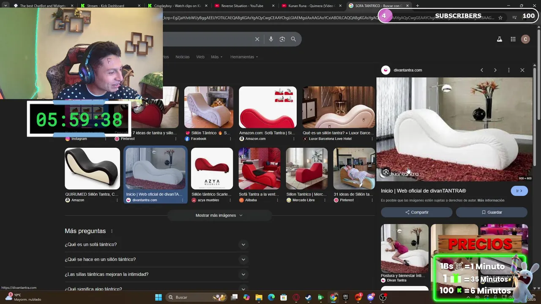This screenshot has height=304, width=541.
Task: Switch to Noticias search tab
Action: [183, 57]
